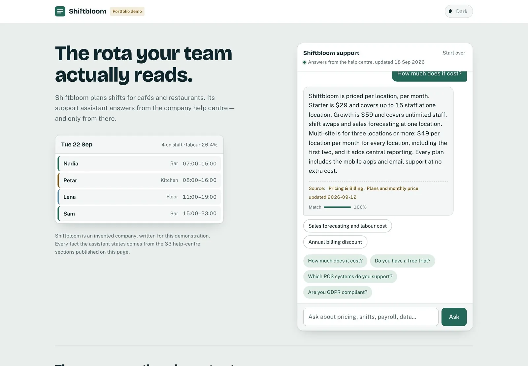Click the invented company disclaimer text
Screen dimensions: 528x366
pyautogui.click(x=133, y=244)
